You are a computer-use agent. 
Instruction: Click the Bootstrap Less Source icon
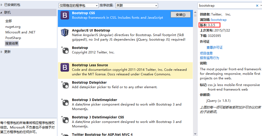(65, 67)
